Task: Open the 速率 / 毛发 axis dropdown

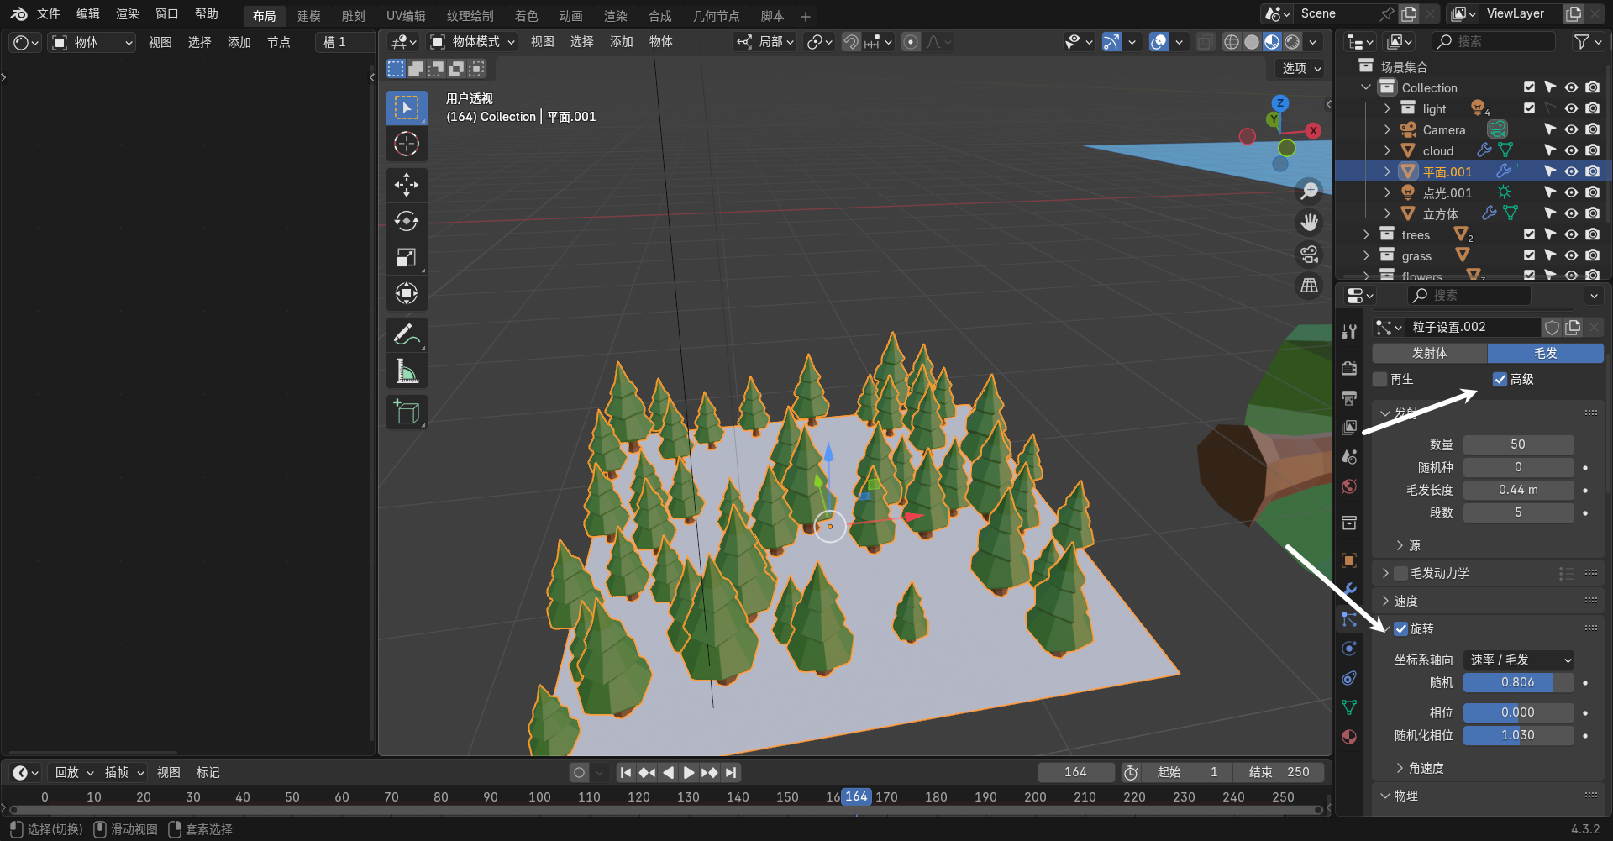Action: pos(1519,660)
